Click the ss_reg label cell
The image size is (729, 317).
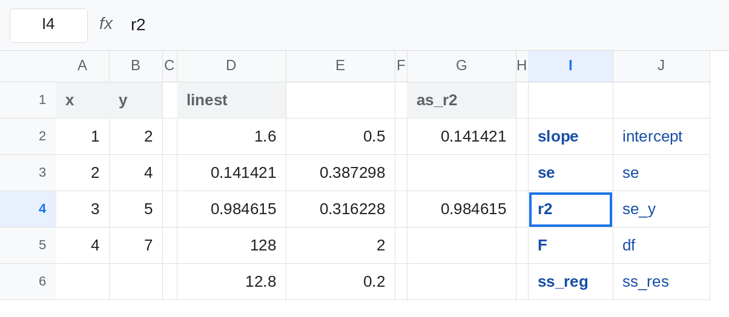570,281
